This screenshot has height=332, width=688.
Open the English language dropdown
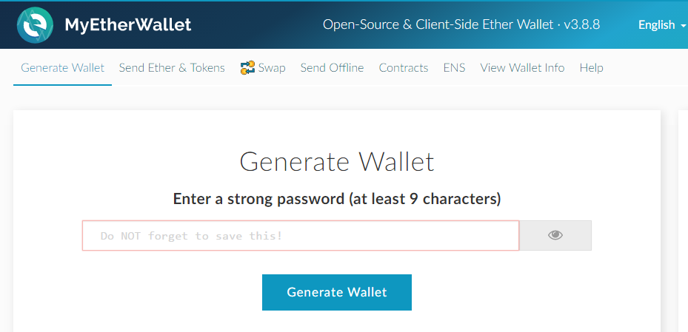coord(656,25)
